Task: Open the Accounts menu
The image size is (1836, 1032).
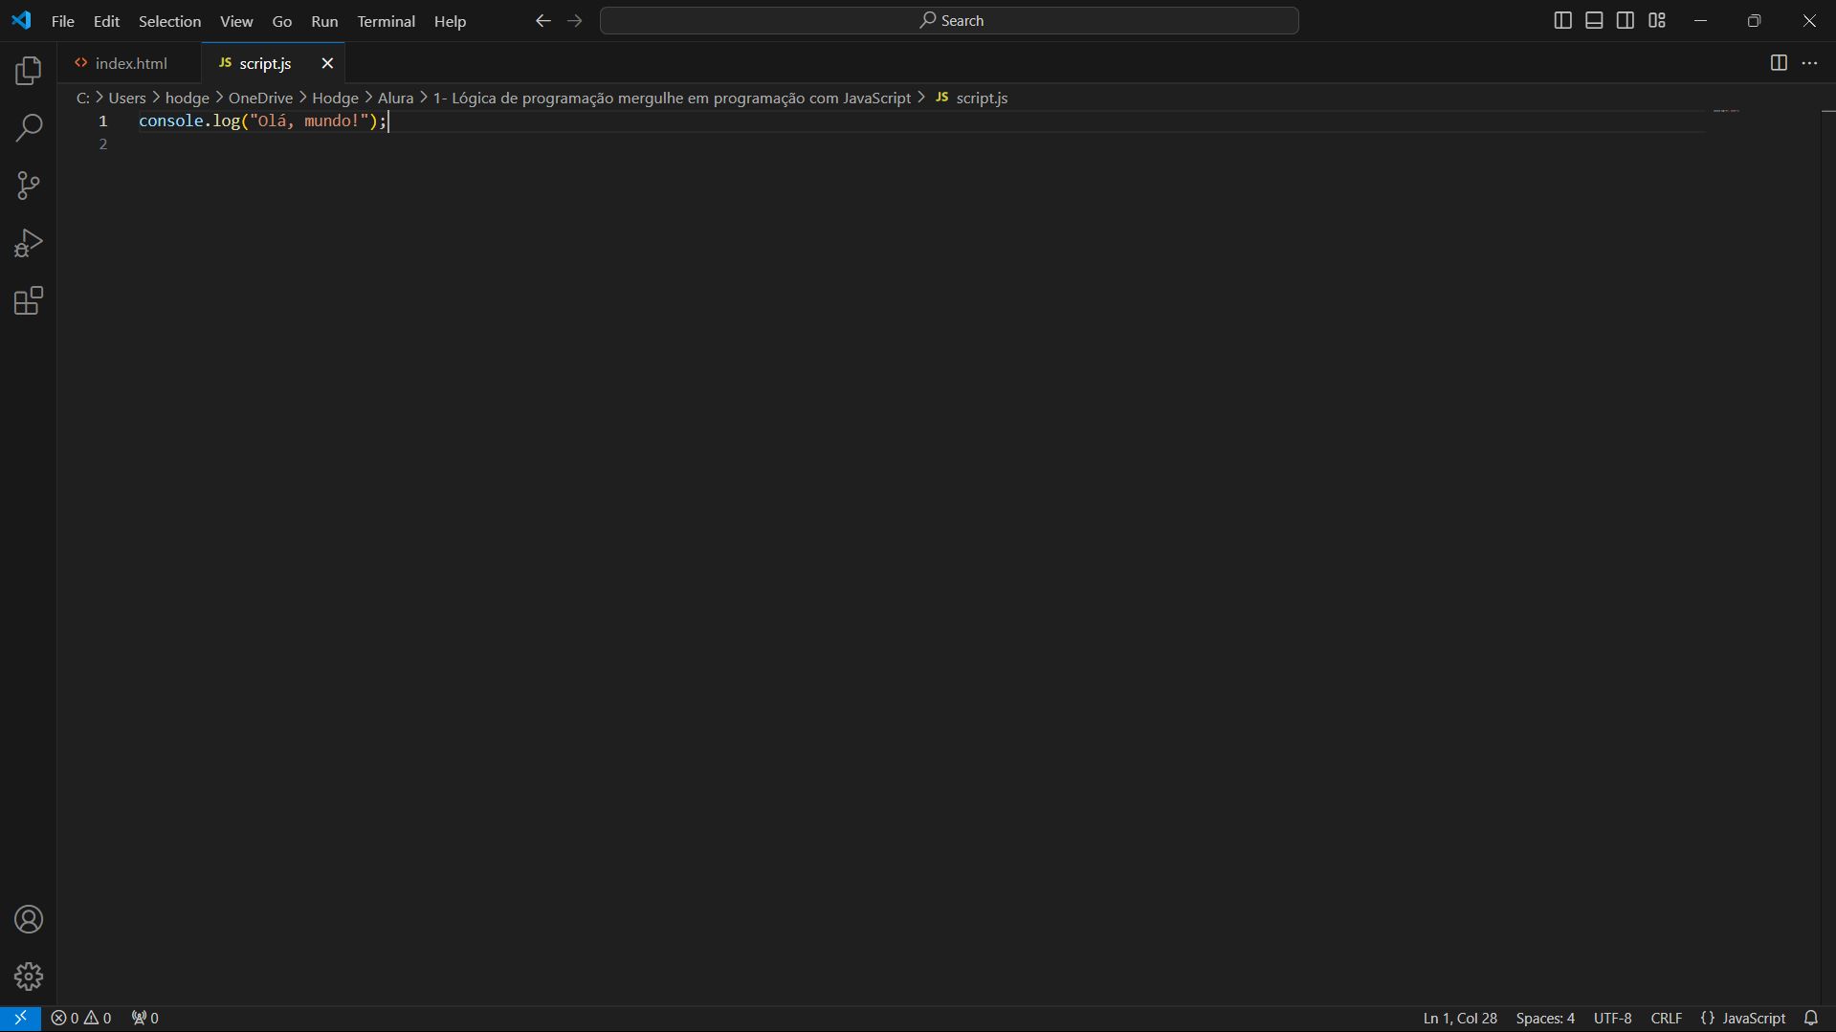Action: pos(29,919)
